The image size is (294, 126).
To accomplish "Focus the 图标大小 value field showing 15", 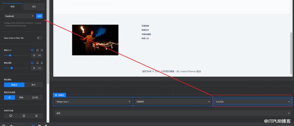I will tap(34, 55).
